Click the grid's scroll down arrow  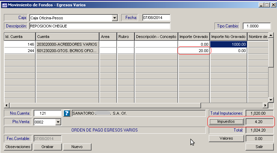click(x=271, y=100)
